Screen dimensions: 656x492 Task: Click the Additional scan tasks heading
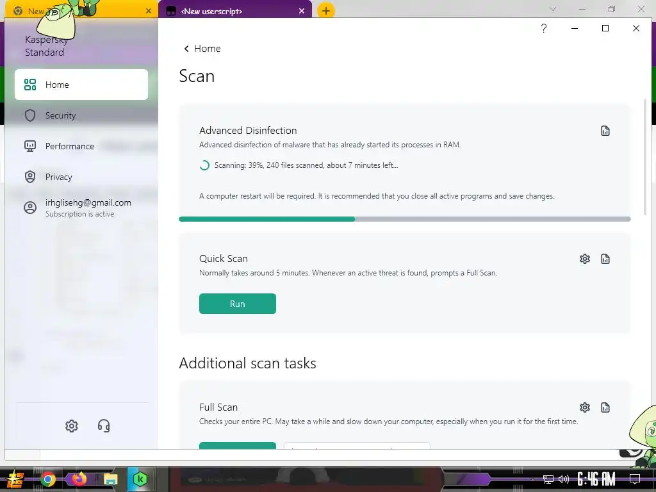coord(248,363)
